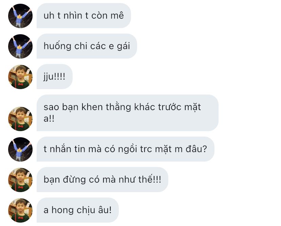Screen dimensions: 281x226
Task: Select the "sao bạn khen thằng khác trước mặt" message
Action: 127,113
